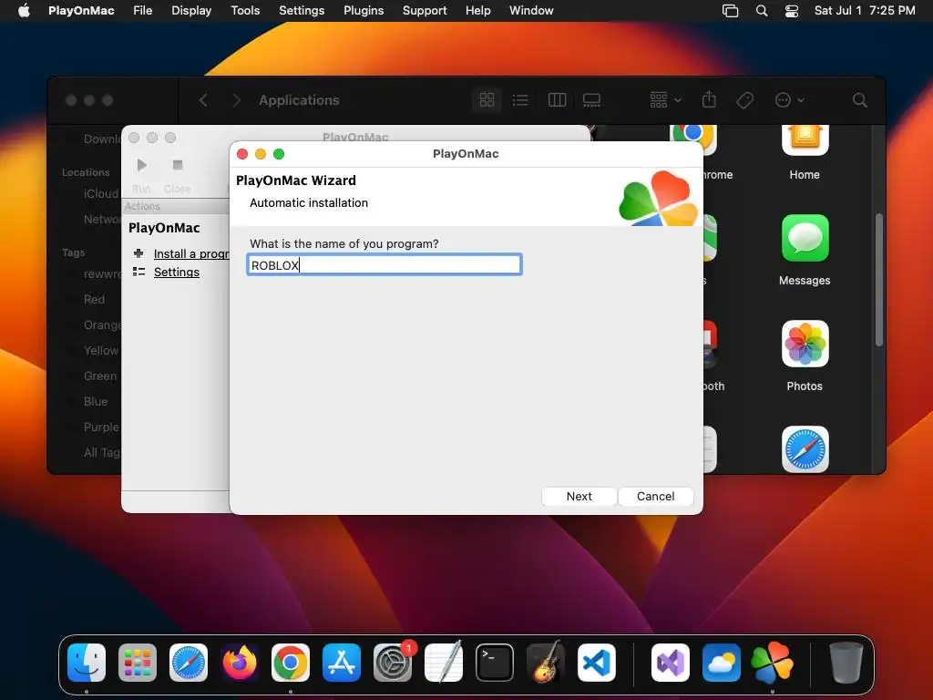This screenshot has width=933, height=700.
Task: Open TextEdit from the Dock
Action: [x=444, y=663]
